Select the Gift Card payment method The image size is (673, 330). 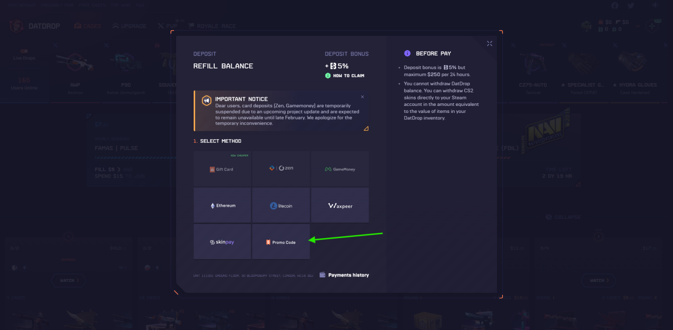[222, 169]
